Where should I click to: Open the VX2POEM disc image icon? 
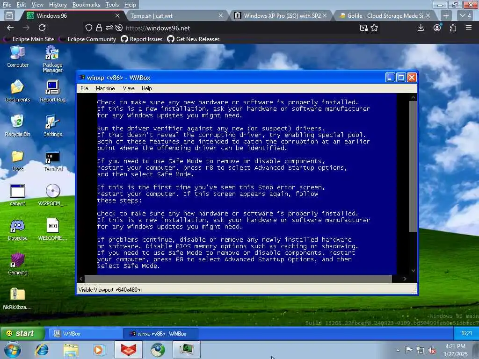[52, 195]
